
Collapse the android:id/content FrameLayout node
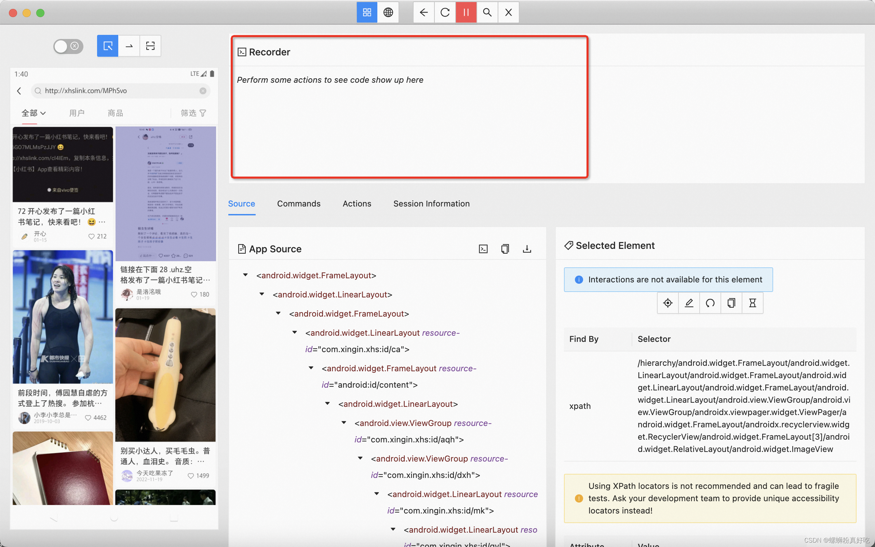pyautogui.click(x=311, y=368)
